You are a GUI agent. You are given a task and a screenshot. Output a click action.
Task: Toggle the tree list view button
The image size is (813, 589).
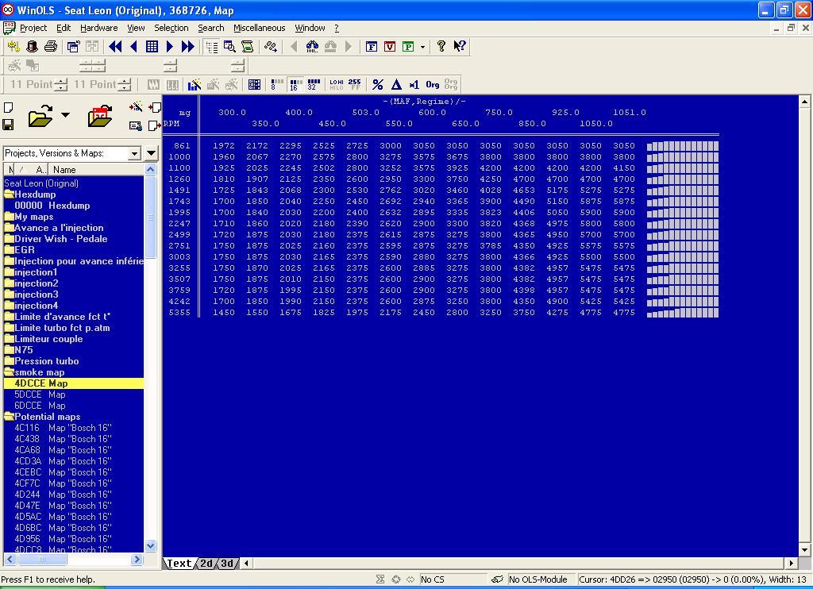(x=211, y=47)
